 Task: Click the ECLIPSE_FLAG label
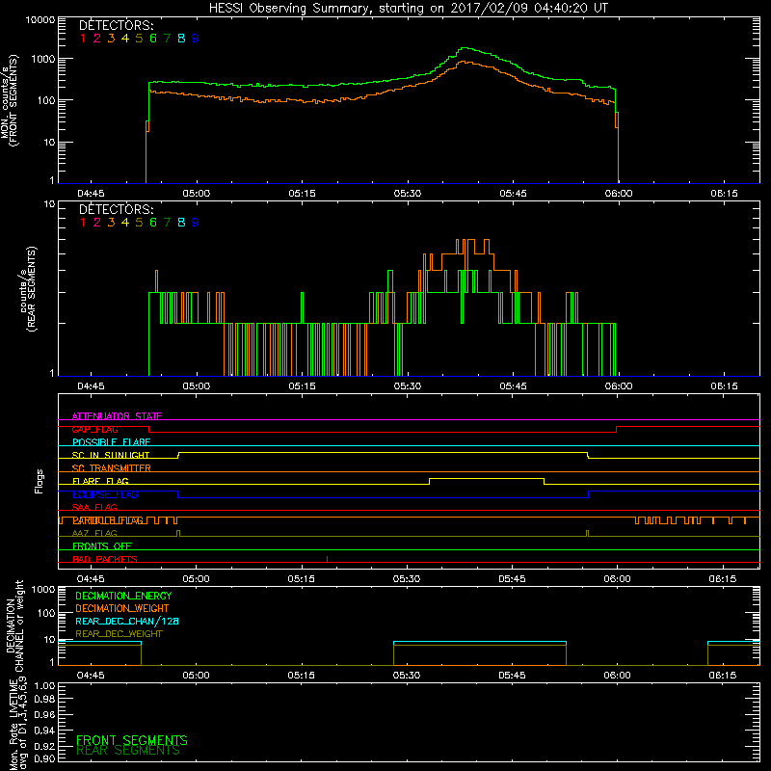[x=105, y=494]
